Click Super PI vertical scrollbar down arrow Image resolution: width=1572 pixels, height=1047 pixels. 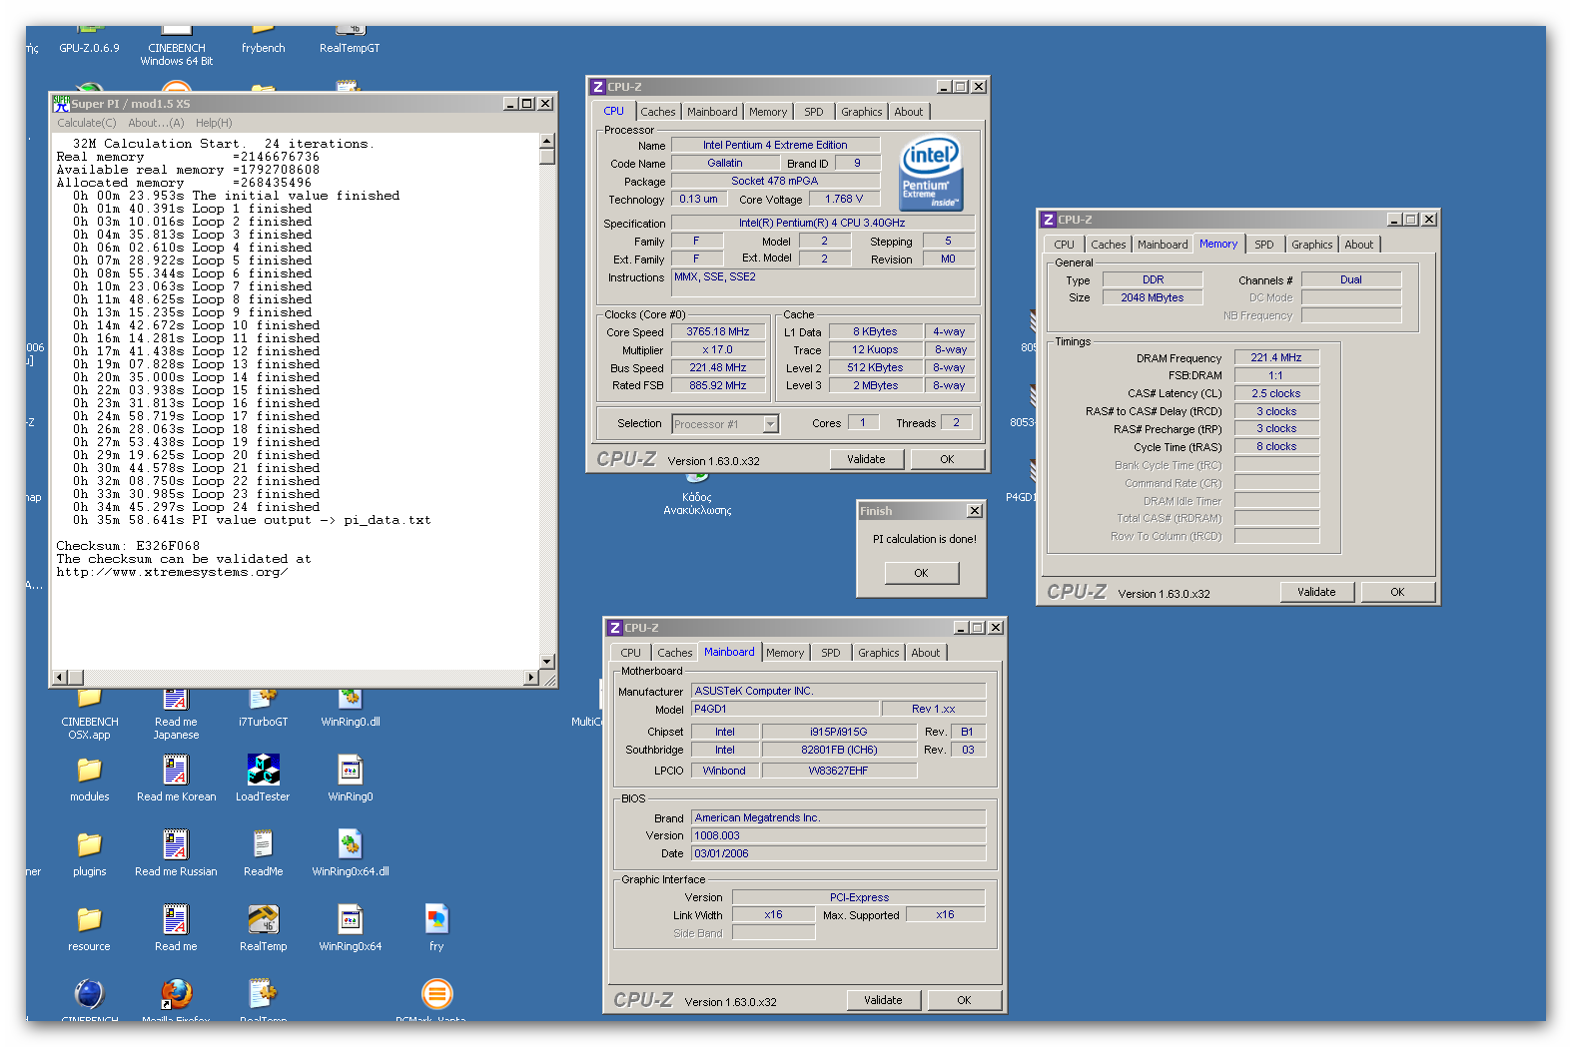[546, 661]
